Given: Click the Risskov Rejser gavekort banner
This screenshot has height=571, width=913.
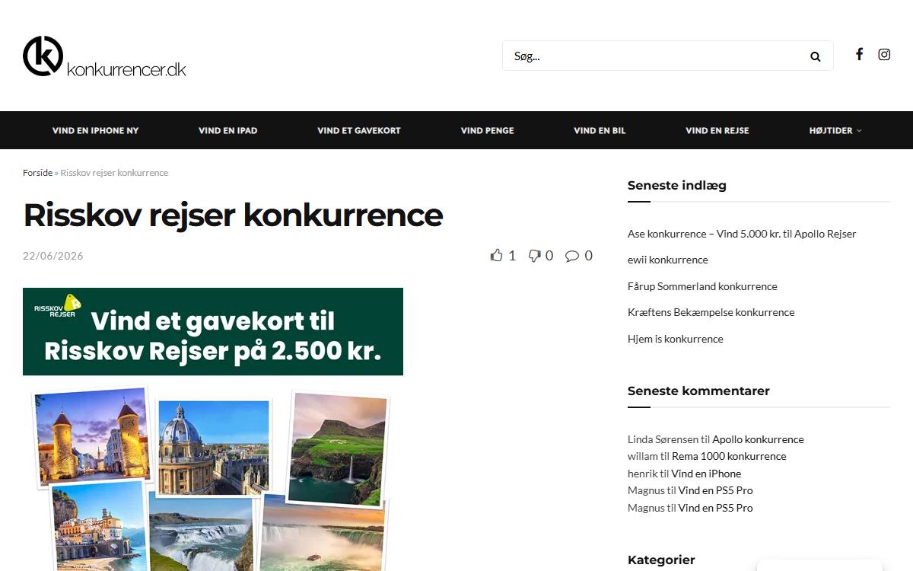Looking at the screenshot, I should [213, 331].
